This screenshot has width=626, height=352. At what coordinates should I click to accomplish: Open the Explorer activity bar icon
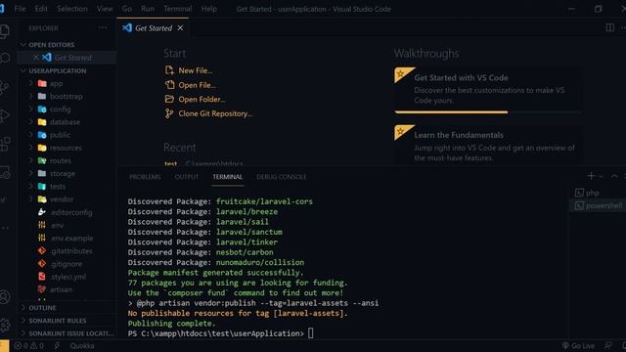click(4, 31)
